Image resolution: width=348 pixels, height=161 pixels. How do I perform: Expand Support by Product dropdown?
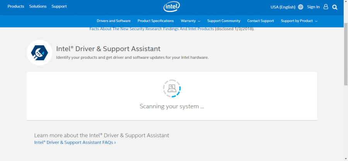299,21
